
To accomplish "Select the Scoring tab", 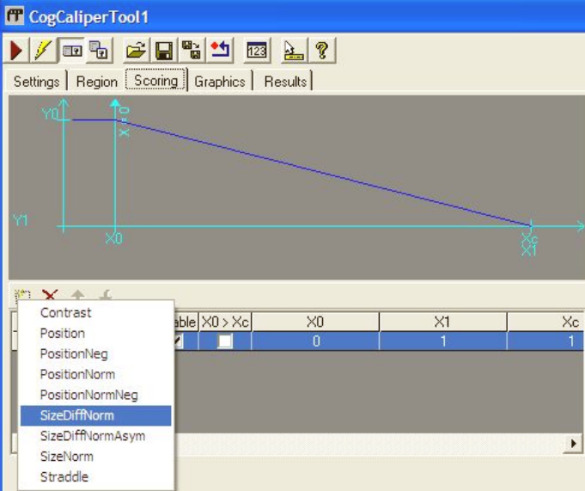I will [x=155, y=80].
